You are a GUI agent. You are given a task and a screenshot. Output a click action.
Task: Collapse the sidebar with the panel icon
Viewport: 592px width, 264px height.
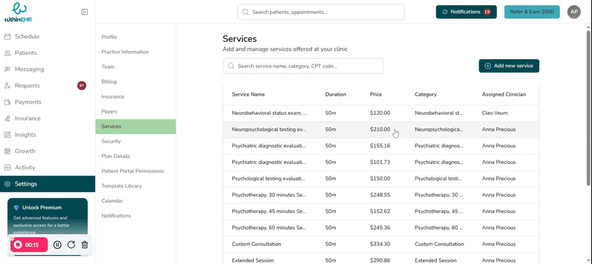click(84, 12)
